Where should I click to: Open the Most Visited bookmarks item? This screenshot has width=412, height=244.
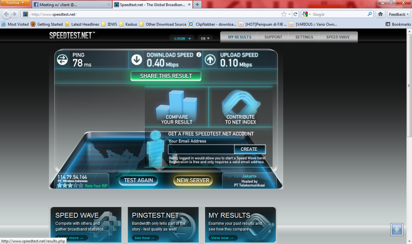15,24
